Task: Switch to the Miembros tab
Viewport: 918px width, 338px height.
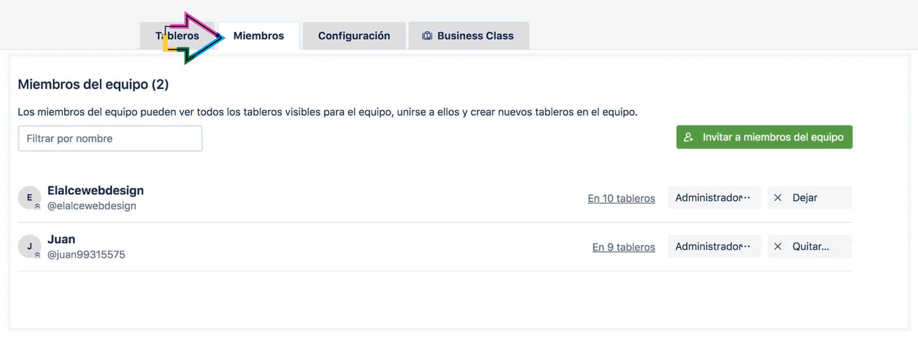Action: [x=258, y=36]
